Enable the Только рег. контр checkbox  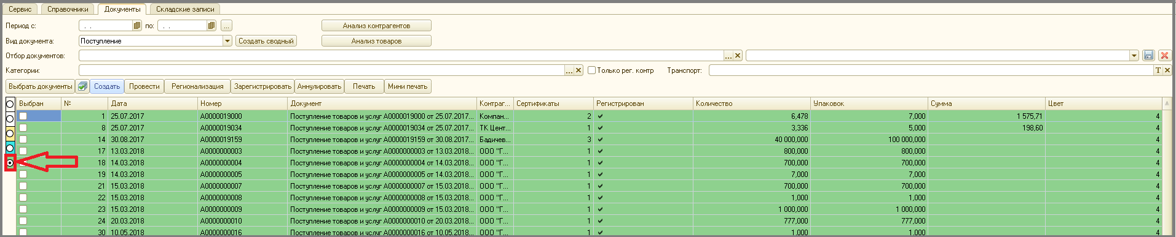(591, 70)
